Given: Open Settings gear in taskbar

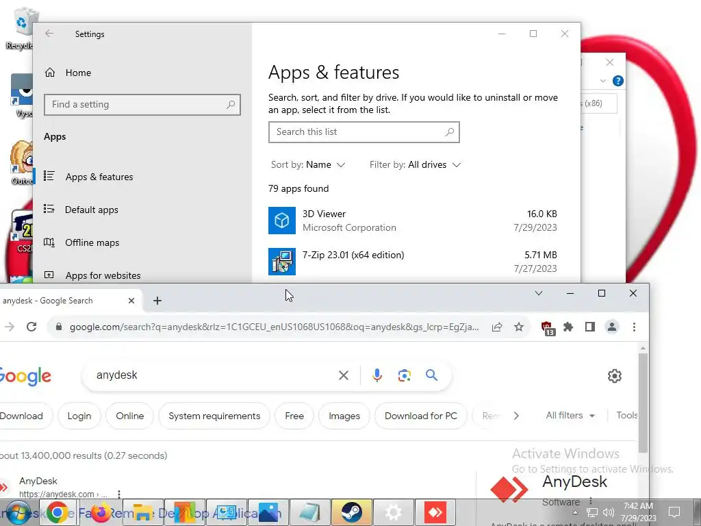Looking at the screenshot, I should pyautogui.click(x=394, y=512).
